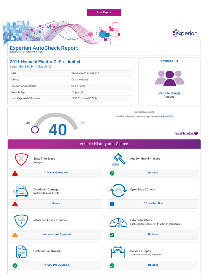The height and width of the screenshot is (277, 208).
Task: Click the Country of Assembly value South Korea
Action: pos(78,86)
